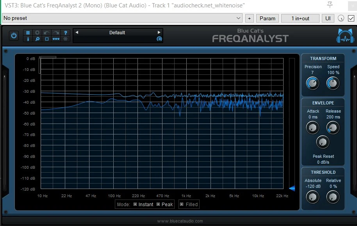Click the Peak Reset value '0 dB/s'
Image resolution: width=357 pixels, height=226 pixels.
click(323, 162)
